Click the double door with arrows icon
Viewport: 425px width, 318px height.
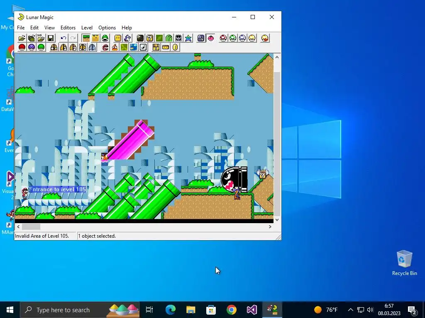click(x=83, y=48)
